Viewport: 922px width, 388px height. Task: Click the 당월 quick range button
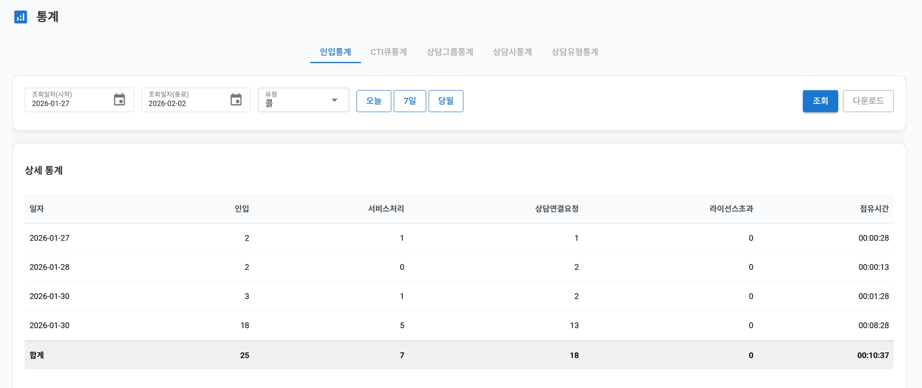pyautogui.click(x=446, y=101)
